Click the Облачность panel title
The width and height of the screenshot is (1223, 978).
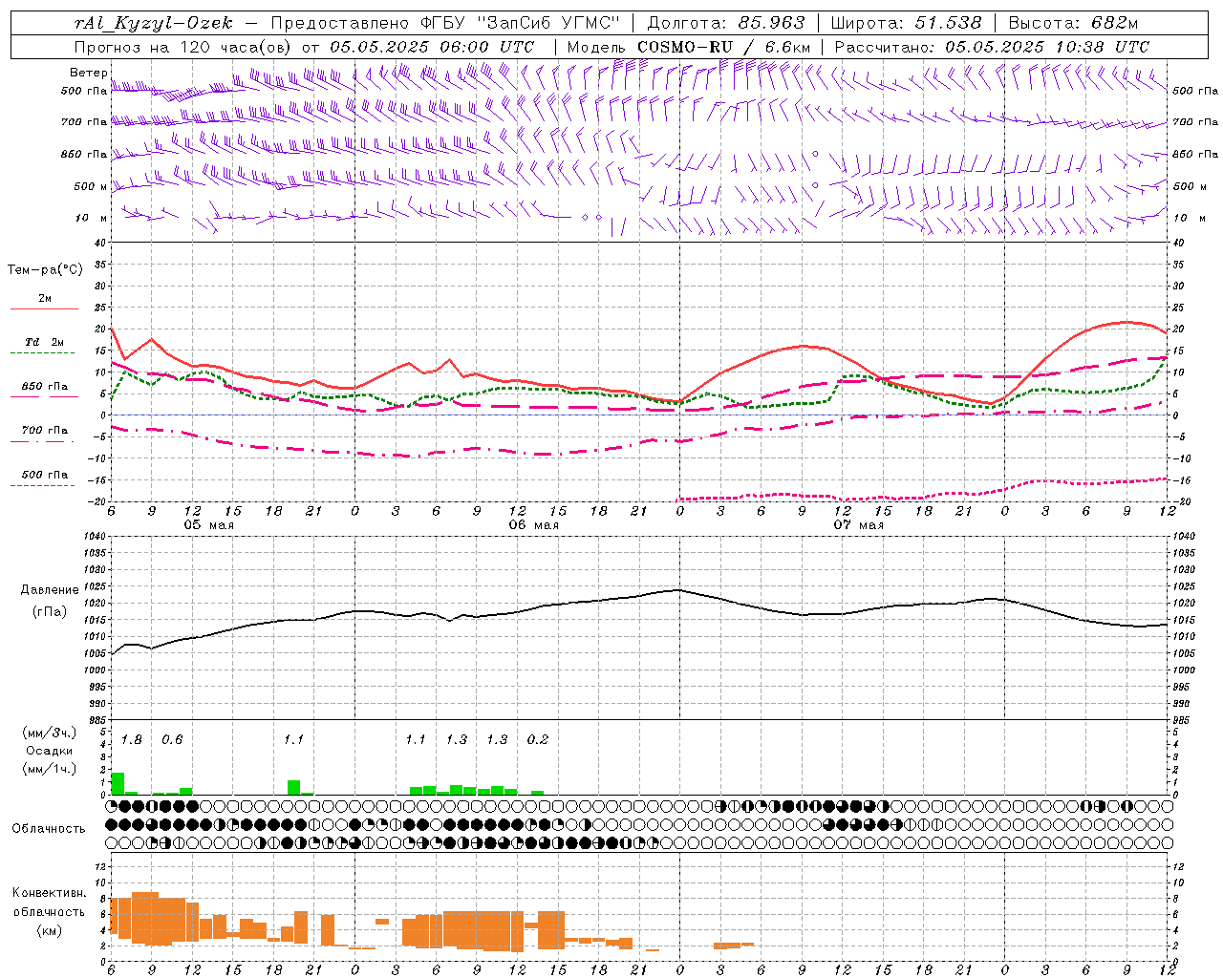click(x=49, y=828)
